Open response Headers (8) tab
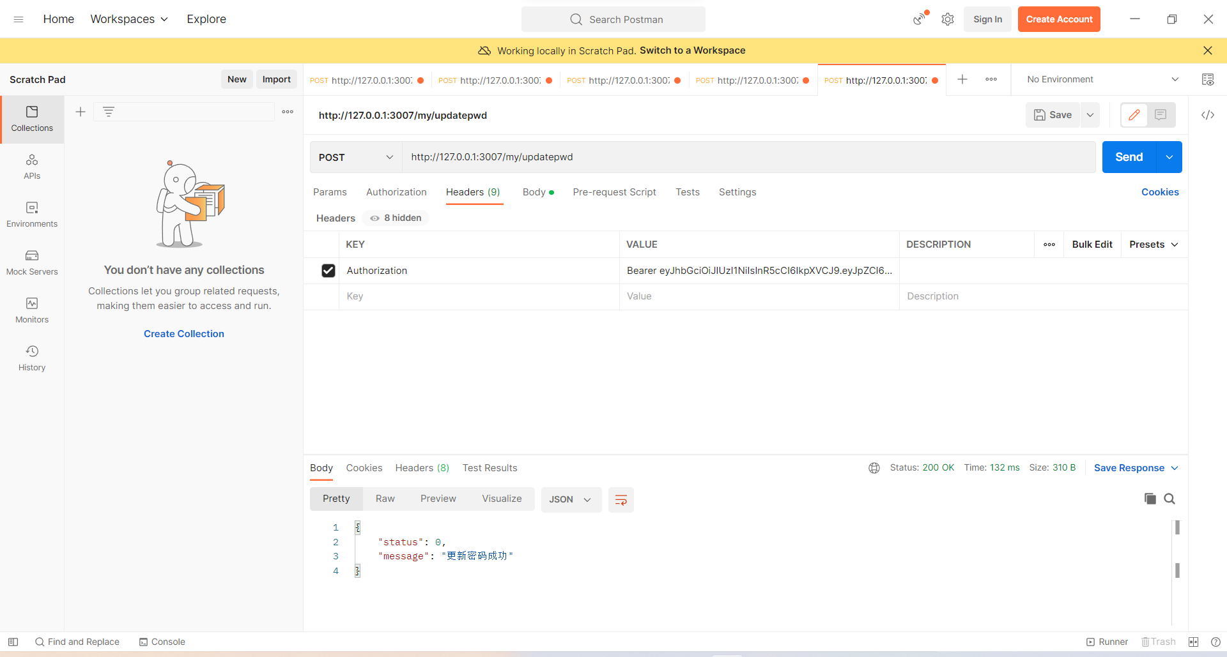Image resolution: width=1227 pixels, height=657 pixels. (422, 468)
